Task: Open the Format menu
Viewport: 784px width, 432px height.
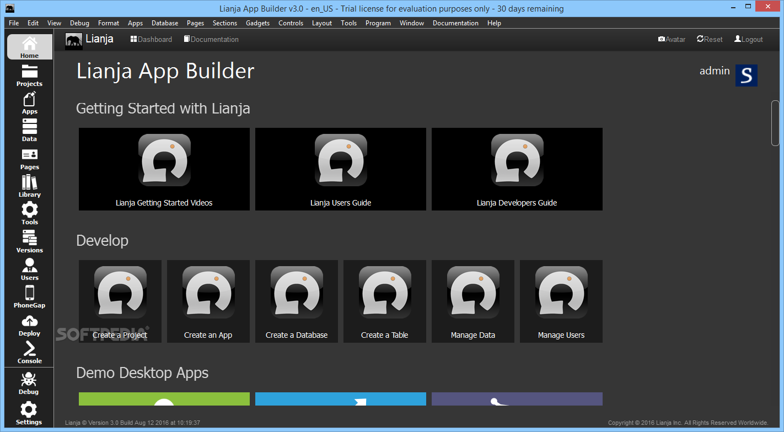Action: [x=109, y=23]
